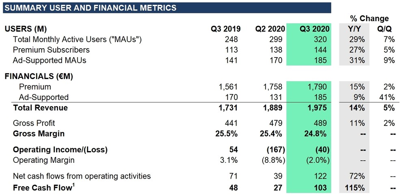
Task: Click the USERS (M) section heading
Action: click(26, 29)
